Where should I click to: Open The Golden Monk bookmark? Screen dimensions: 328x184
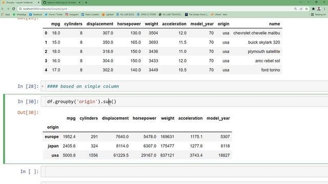(x=196, y=14)
